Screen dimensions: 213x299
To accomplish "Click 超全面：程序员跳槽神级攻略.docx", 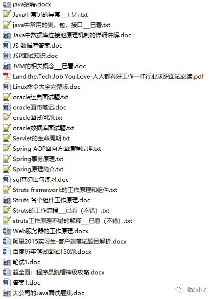I will [59, 272].
